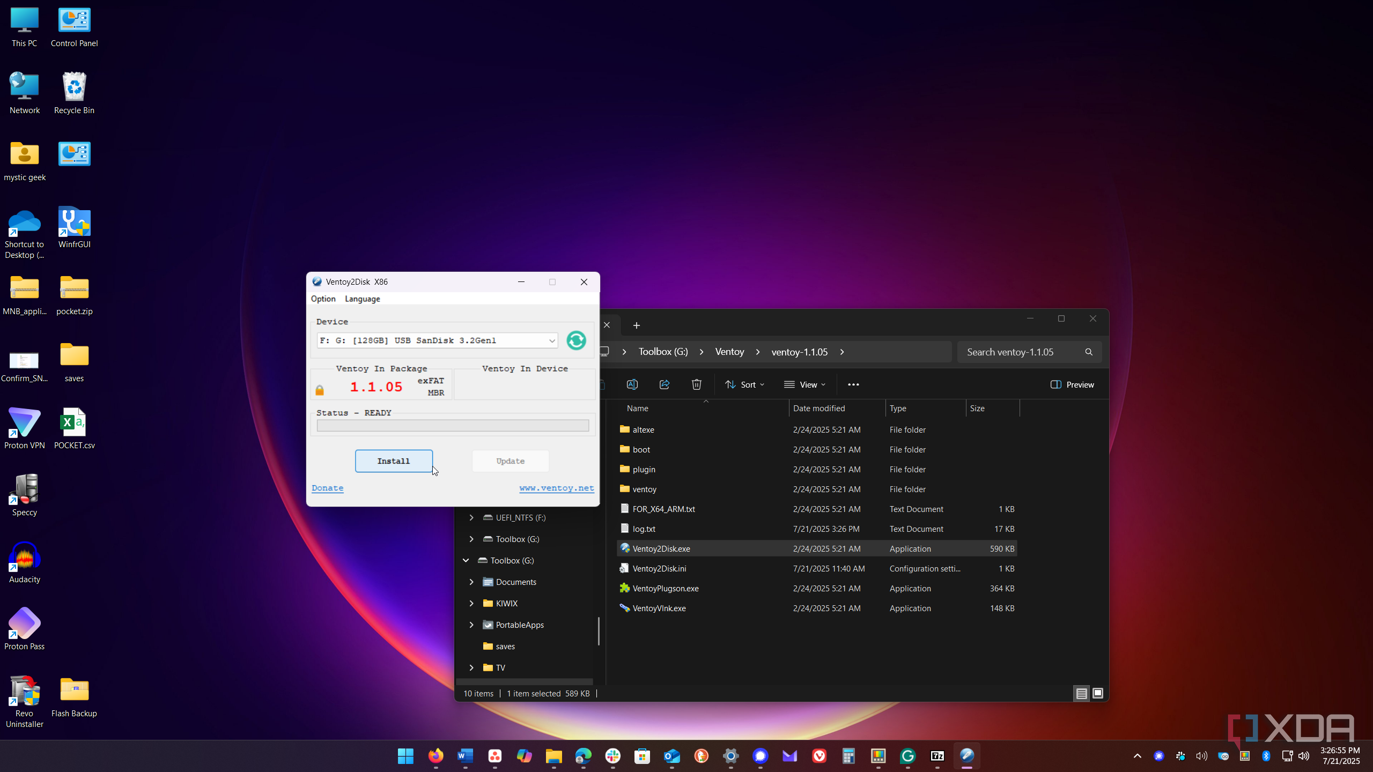
Task: Click the Delete trash icon in Explorer toolbar
Action: (x=696, y=384)
